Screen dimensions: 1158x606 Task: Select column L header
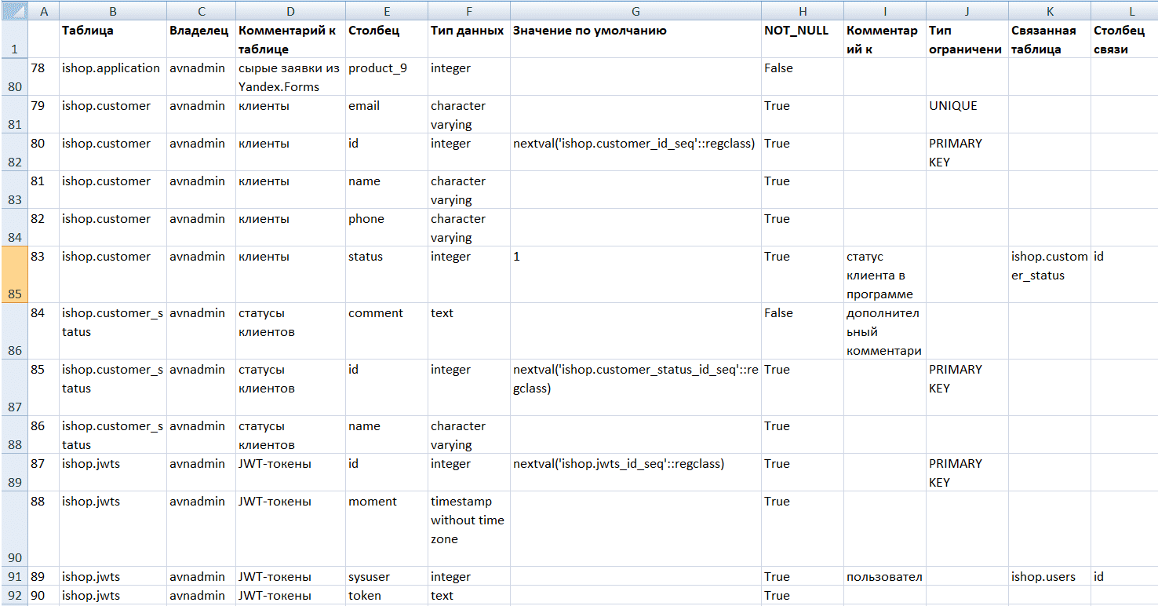pos(1124,10)
